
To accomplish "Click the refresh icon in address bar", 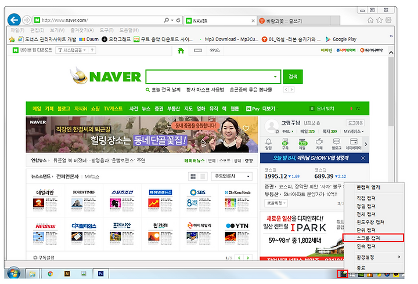I will coord(178,20).
